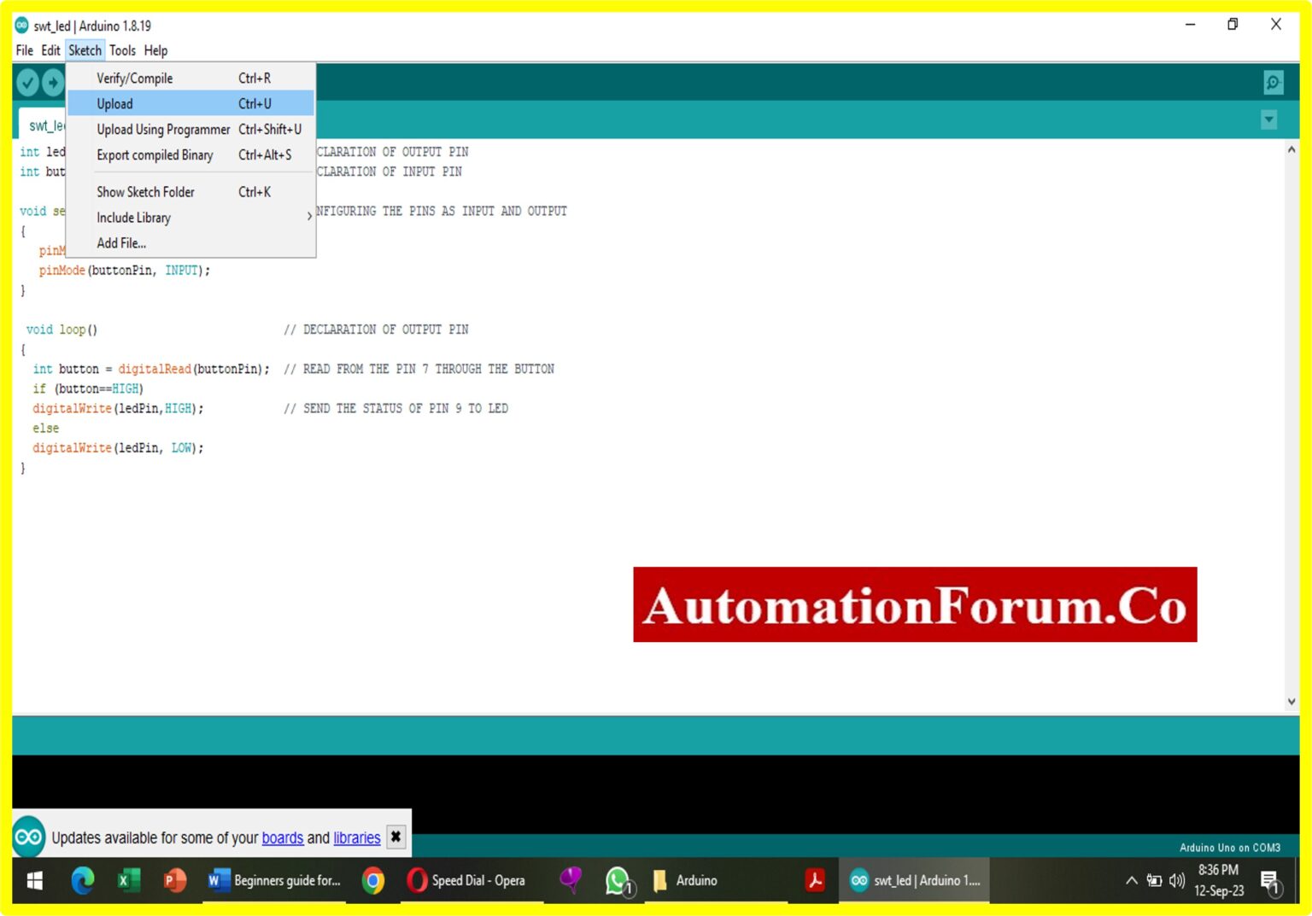Open the Tools menu
Viewport: 1312px width, 916px height.
coord(122,50)
